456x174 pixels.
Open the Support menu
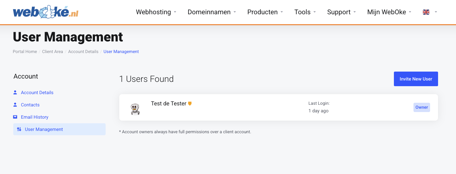tap(342, 12)
